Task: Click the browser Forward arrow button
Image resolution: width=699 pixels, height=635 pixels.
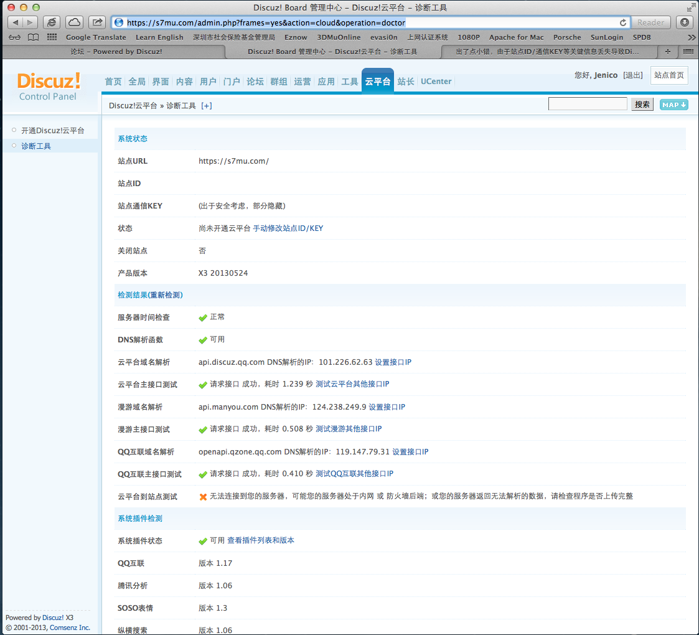Action: (x=30, y=22)
